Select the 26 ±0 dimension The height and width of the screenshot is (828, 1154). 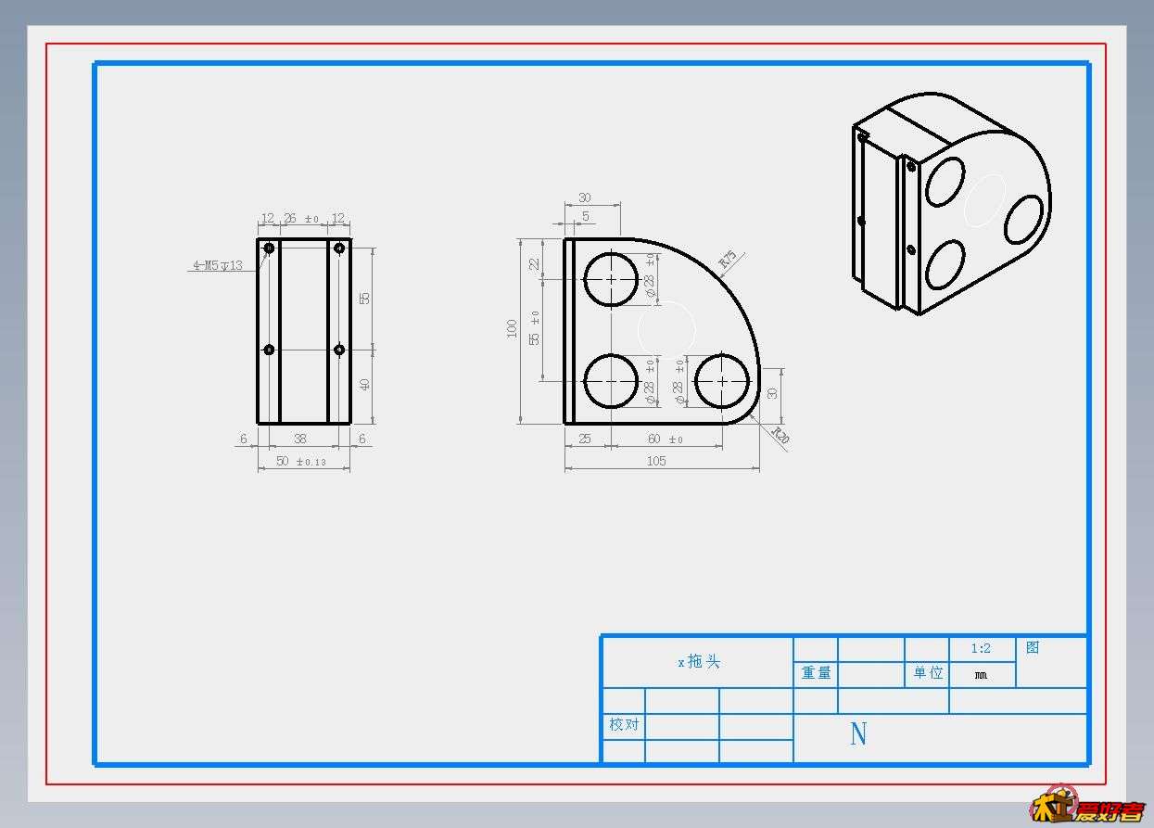click(x=301, y=219)
